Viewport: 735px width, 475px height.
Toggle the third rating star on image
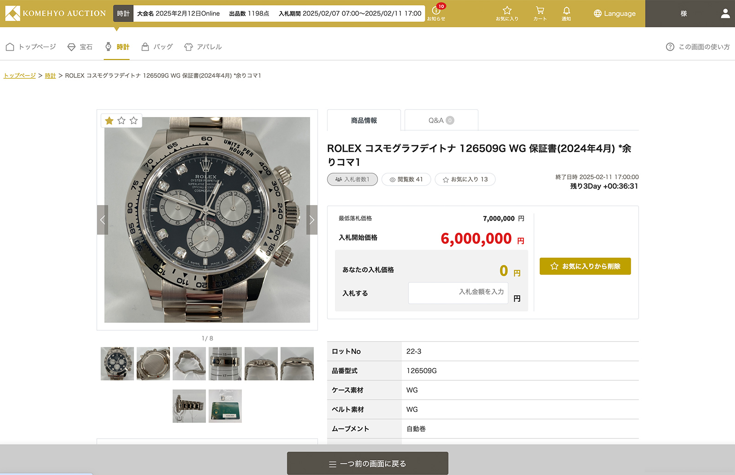coord(134,121)
